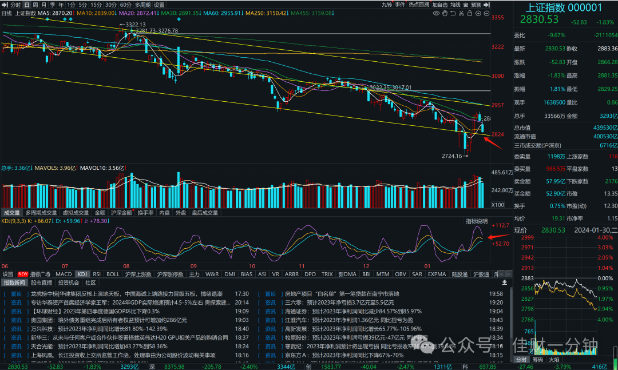Switch to 股市直播 news tab
This screenshot has width=618, height=370.
(41, 283)
